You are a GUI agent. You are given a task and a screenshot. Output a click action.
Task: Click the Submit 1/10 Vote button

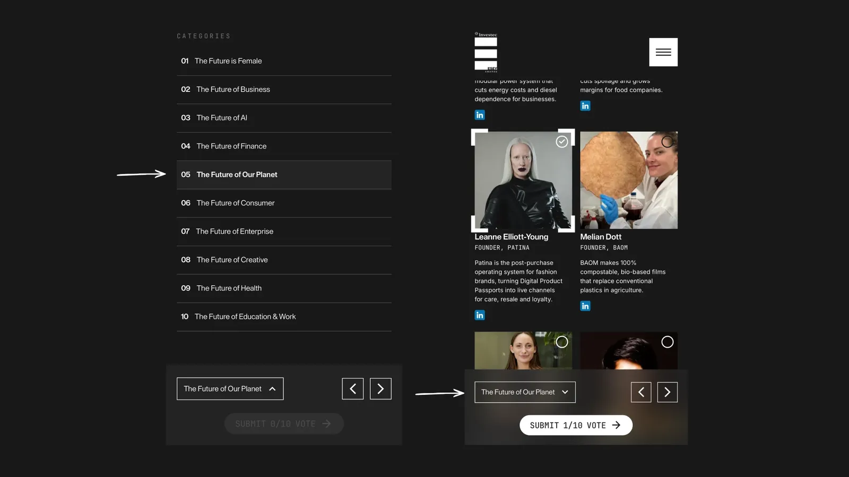[x=576, y=425]
